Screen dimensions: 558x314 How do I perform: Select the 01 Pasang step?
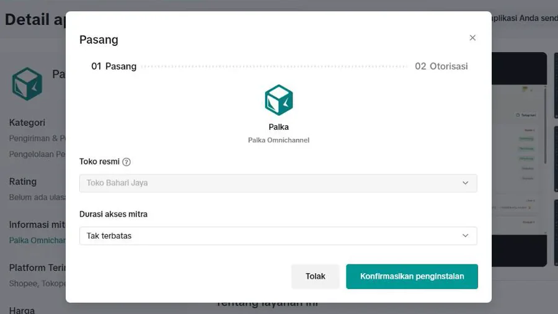point(114,66)
